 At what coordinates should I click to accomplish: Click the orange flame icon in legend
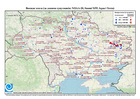131,22
